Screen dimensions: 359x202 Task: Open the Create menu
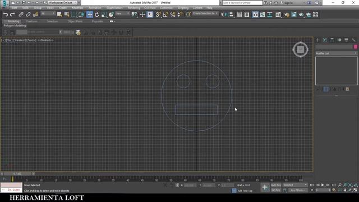point(62,8)
